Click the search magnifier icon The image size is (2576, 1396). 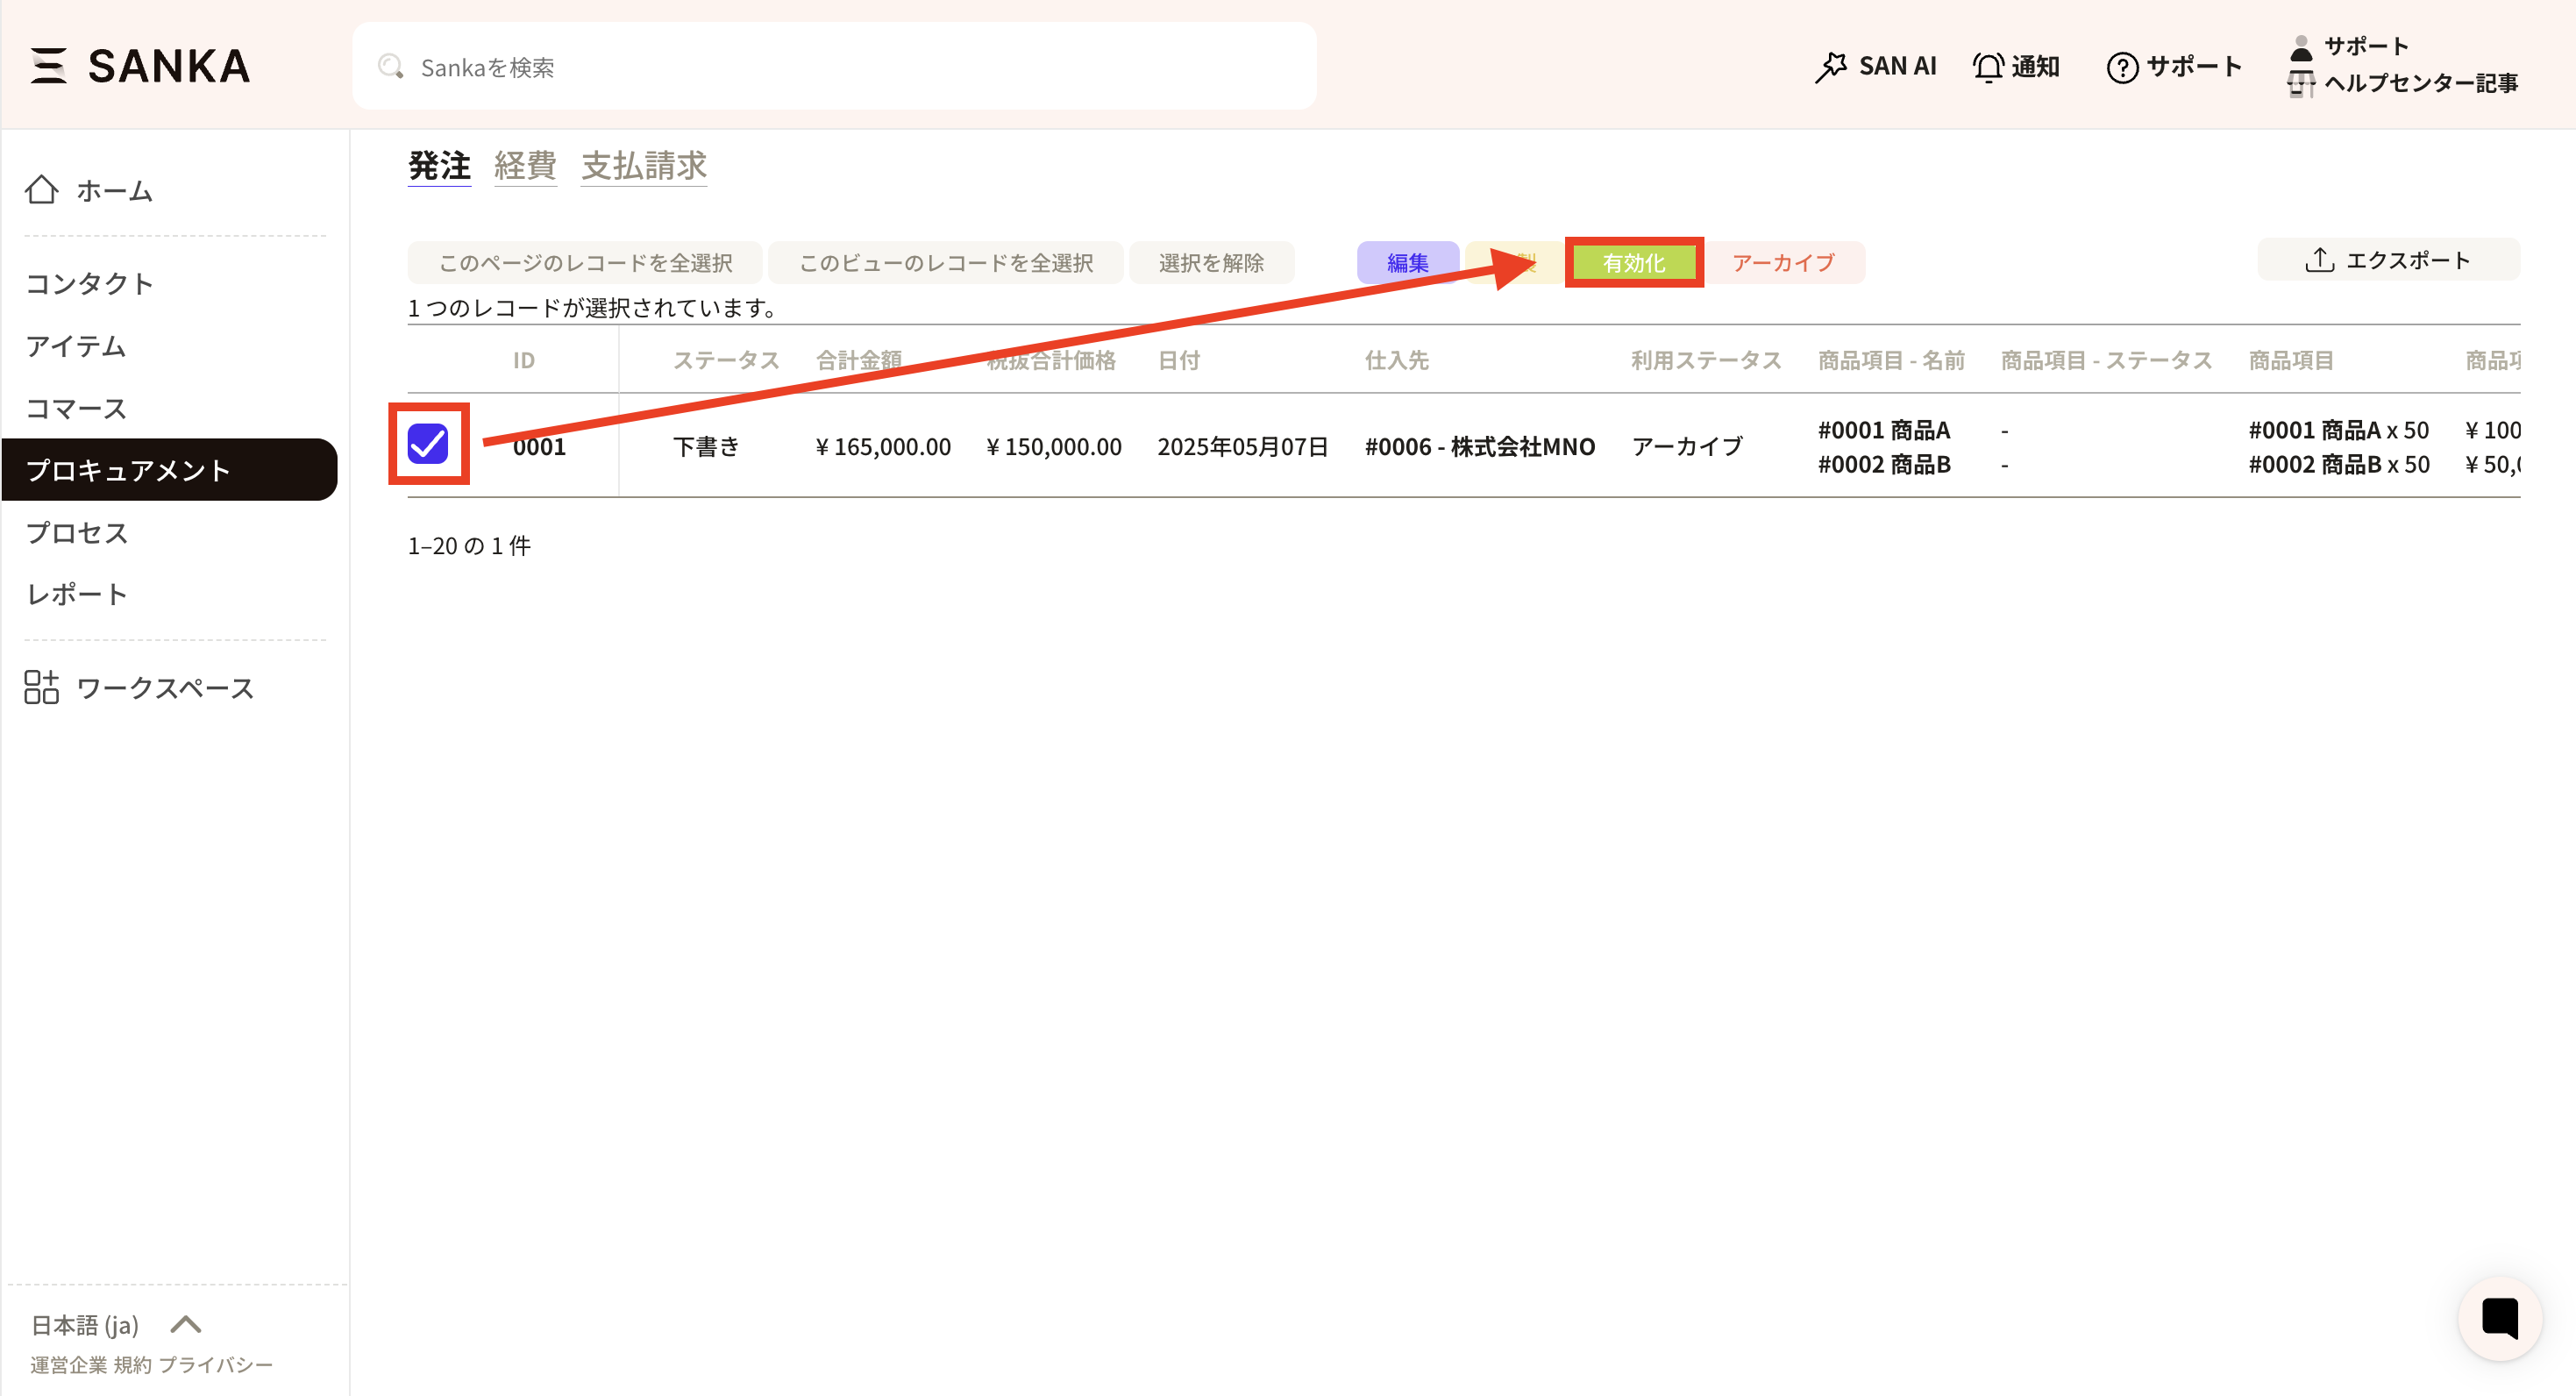[390, 67]
